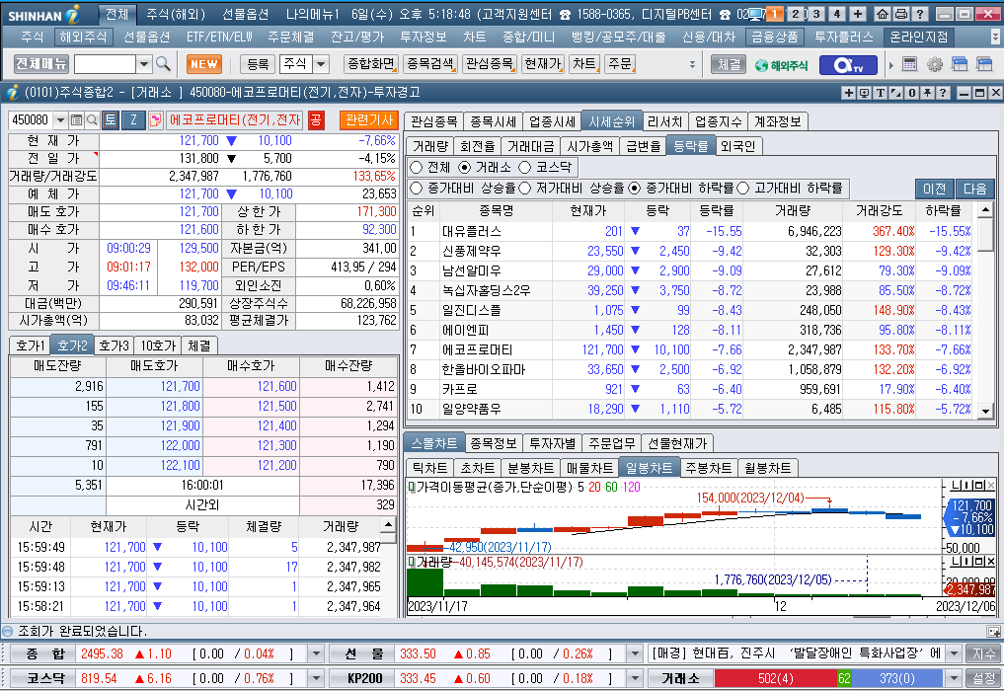The height and width of the screenshot is (691, 1004).
Task: Click the 지수 button at bottom right
Action: coord(983,653)
